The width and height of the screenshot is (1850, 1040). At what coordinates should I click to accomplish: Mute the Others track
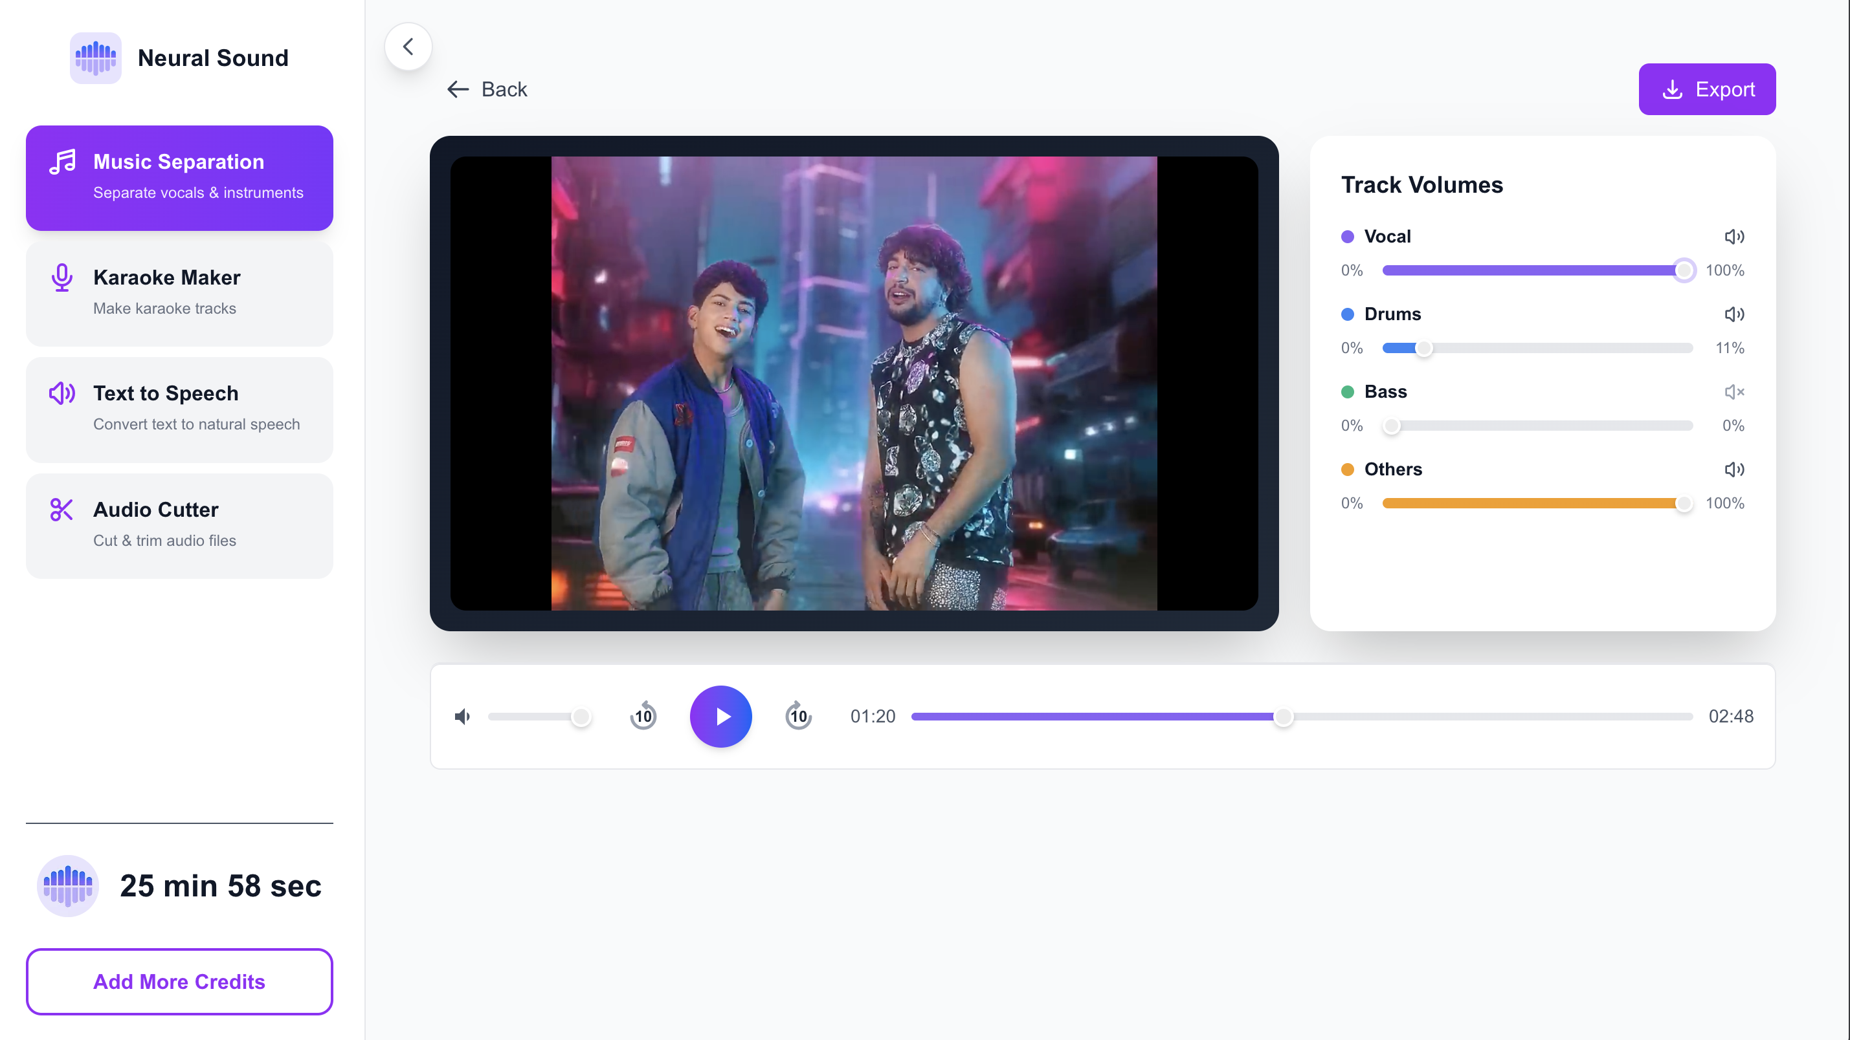point(1735,469)
